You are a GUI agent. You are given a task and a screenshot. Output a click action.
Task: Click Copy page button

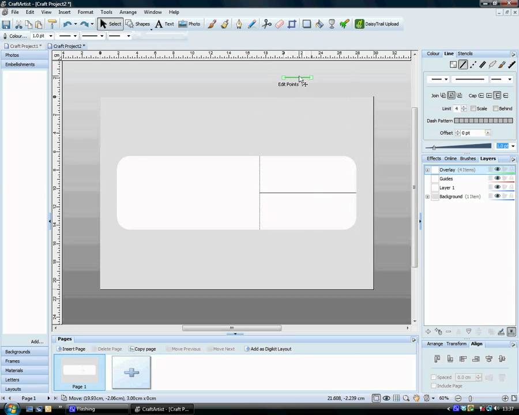click(x=142, y=349)
